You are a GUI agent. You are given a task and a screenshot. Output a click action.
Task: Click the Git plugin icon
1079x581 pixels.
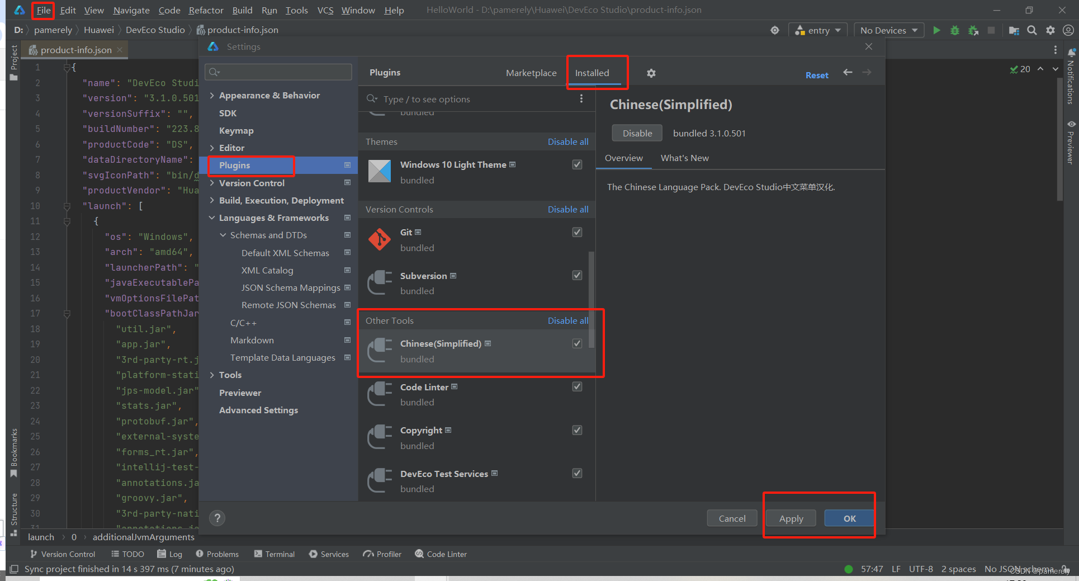click(x=380, y=240)
